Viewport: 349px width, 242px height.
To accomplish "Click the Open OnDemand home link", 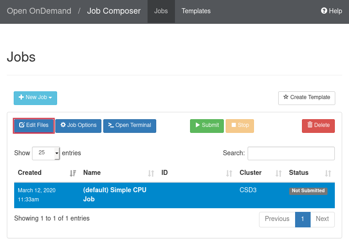I will (x=39, y=11).
